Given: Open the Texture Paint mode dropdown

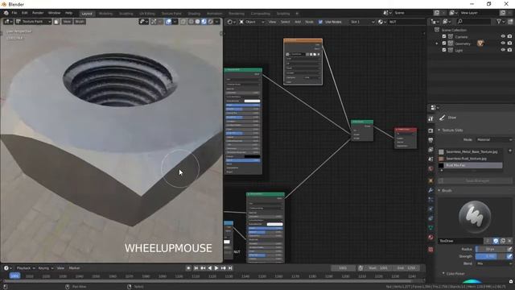Looking at the screenshot, I should tap(34, 22).
